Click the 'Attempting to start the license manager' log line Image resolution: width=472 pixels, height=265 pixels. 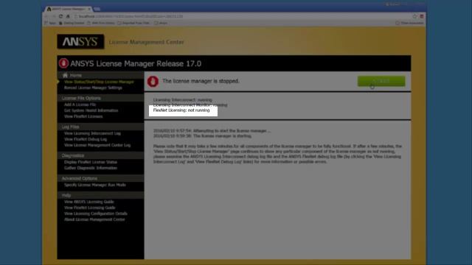[212, 131]
